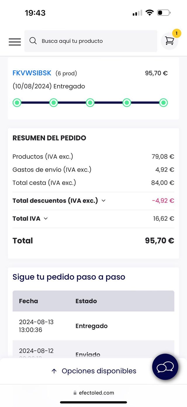187x407 pixels.
Task: Tap the Wi-Fi status icon
Action: pos(150,13)
